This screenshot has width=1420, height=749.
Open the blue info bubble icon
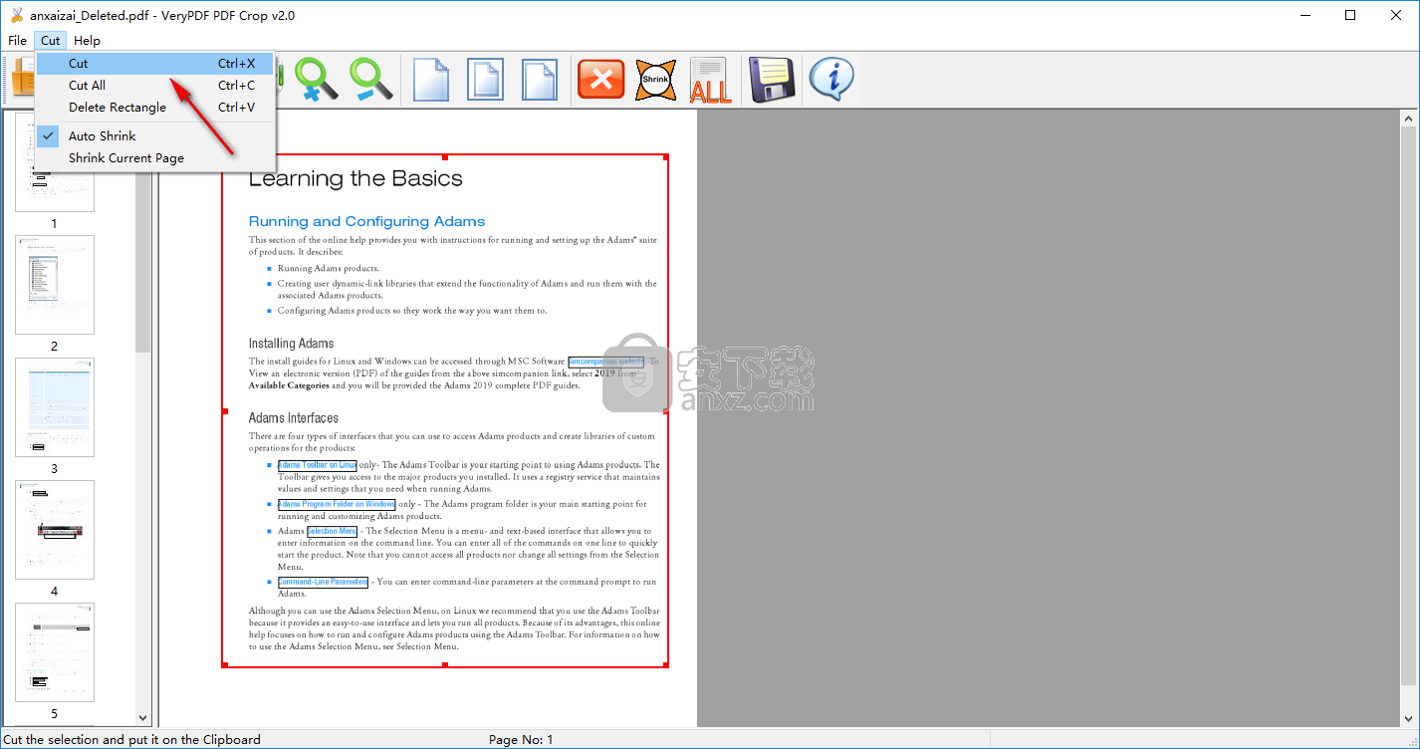pos(830,79)
